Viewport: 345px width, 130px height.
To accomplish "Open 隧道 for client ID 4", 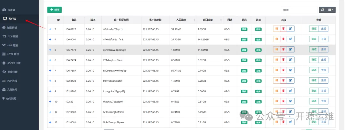I will pos(314,39).
